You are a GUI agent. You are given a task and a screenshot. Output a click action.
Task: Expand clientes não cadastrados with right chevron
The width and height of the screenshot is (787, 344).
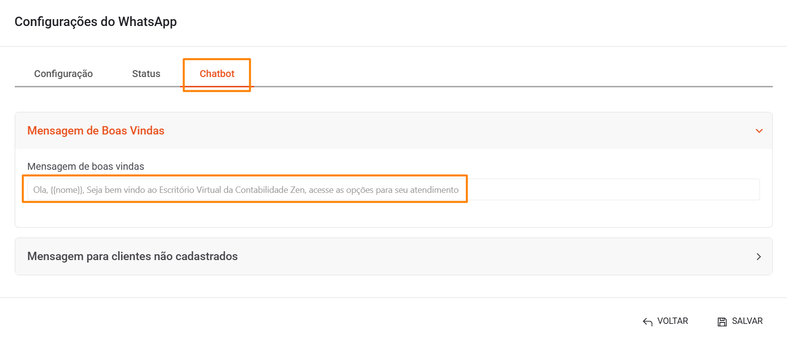pos(759,257)
